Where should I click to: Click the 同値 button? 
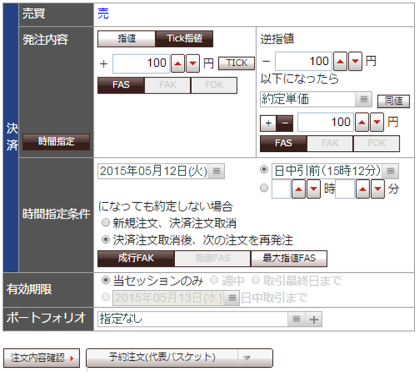click(x=394, y=101)
